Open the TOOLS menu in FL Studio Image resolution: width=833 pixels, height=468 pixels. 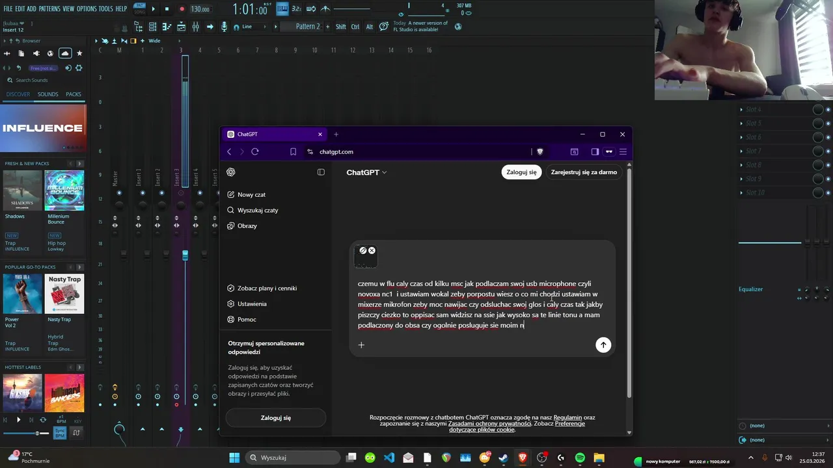(106, 9)
